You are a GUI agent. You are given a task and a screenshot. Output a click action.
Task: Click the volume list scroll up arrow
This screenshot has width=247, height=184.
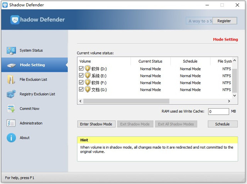[235, 60]
